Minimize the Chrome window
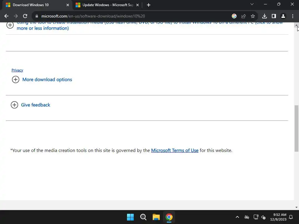 pos(265,4)
